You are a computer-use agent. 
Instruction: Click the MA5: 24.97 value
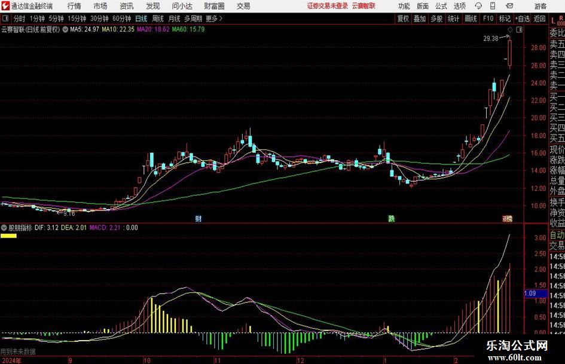tap(84, 29)
